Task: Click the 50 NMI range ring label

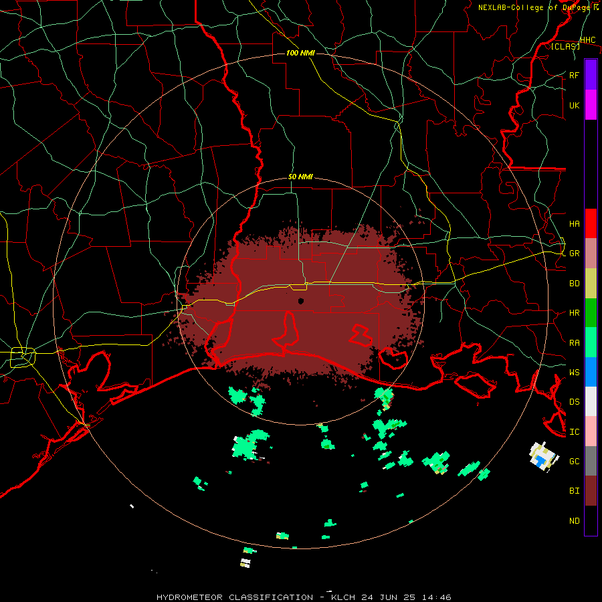Action: pos(300,177)
